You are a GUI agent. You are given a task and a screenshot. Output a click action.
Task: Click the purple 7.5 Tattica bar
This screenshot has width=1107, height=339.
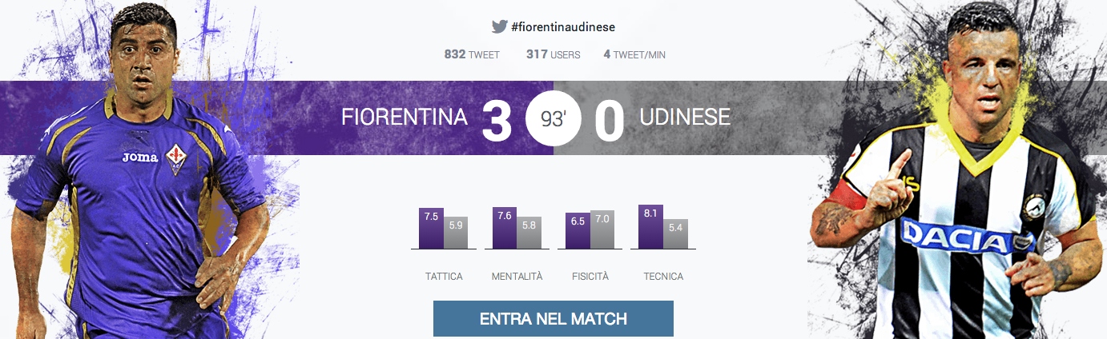[431, 229]
